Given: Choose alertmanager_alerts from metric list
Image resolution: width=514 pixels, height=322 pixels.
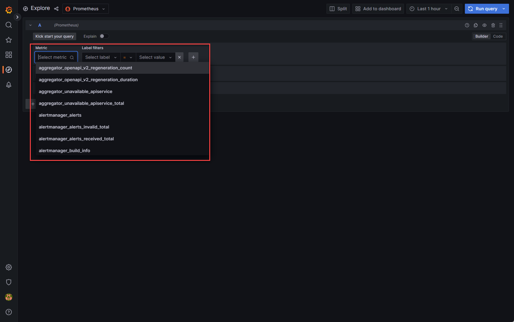Looking at the screenshot, I should (60, 115).
